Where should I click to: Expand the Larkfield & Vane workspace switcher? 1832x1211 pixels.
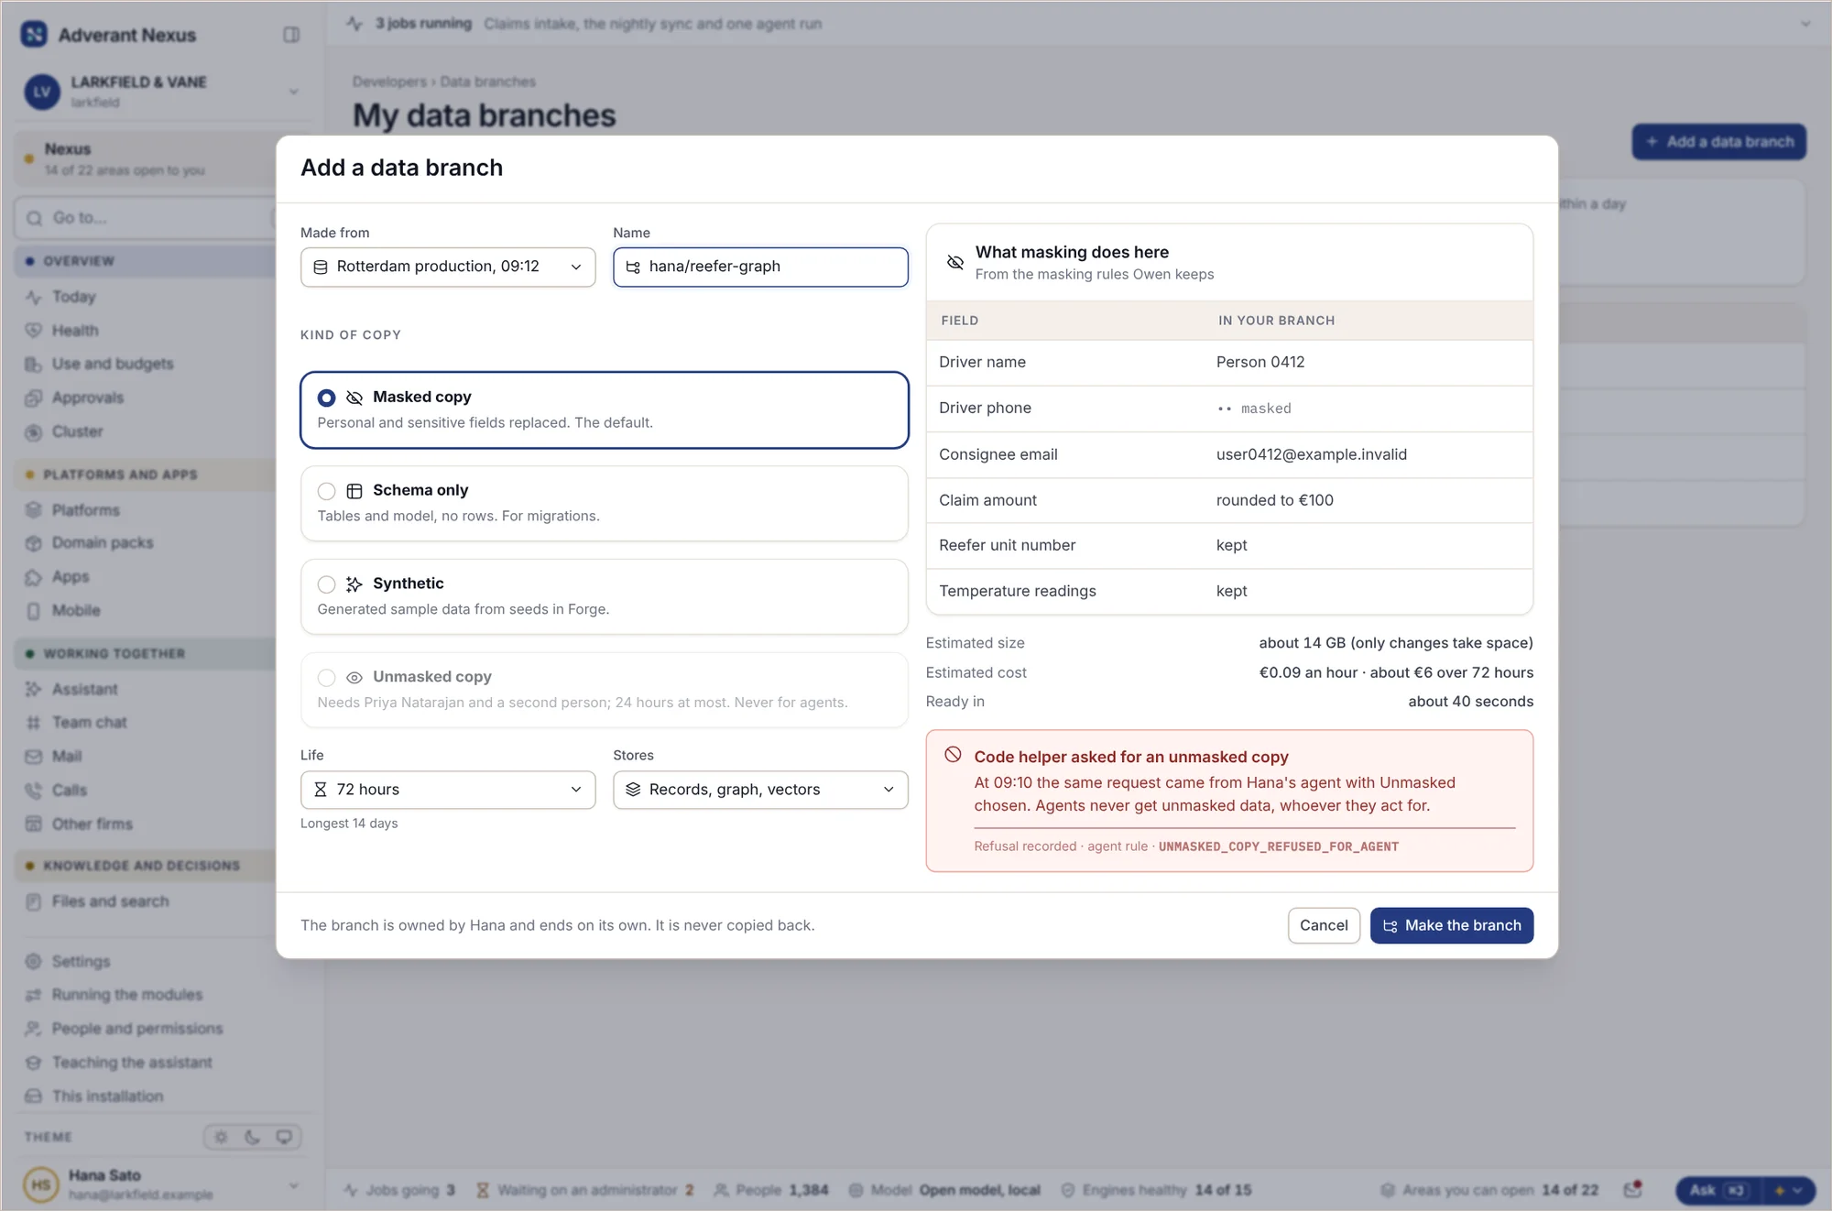pos(293,92)
